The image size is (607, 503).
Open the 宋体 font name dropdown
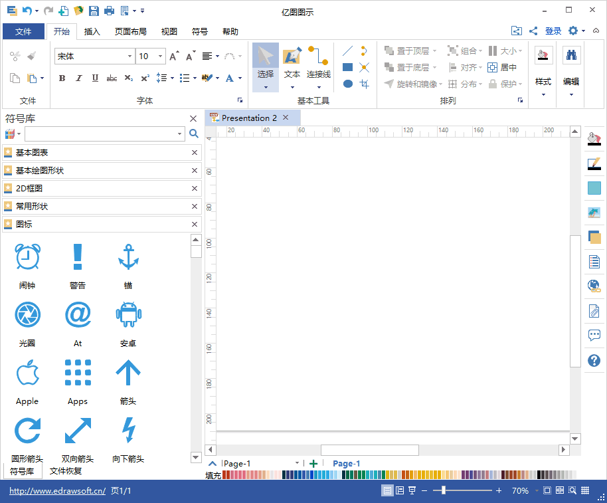click(130, 56)
